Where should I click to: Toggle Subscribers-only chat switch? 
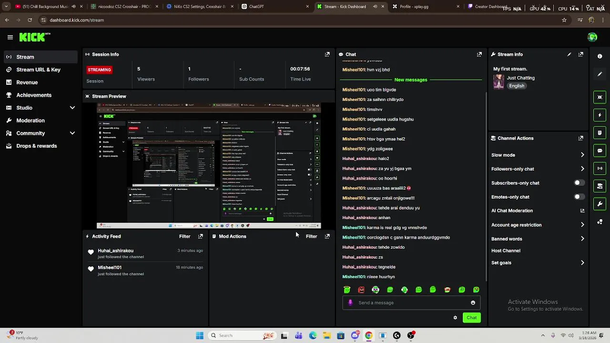(579, 183)
